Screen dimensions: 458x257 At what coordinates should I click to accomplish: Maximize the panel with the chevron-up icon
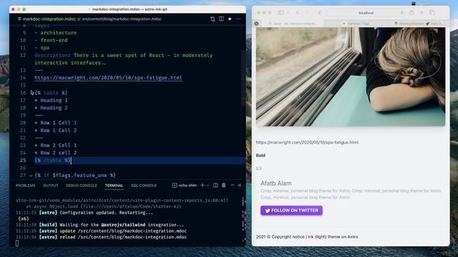point(232,186)
